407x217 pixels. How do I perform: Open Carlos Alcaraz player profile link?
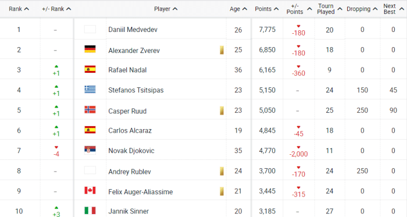[130, 130]
